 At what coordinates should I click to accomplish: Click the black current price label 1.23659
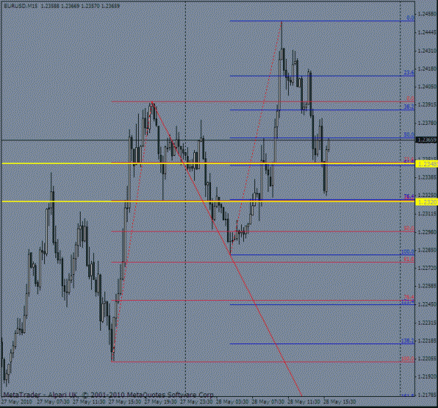(x=427, y=140)
